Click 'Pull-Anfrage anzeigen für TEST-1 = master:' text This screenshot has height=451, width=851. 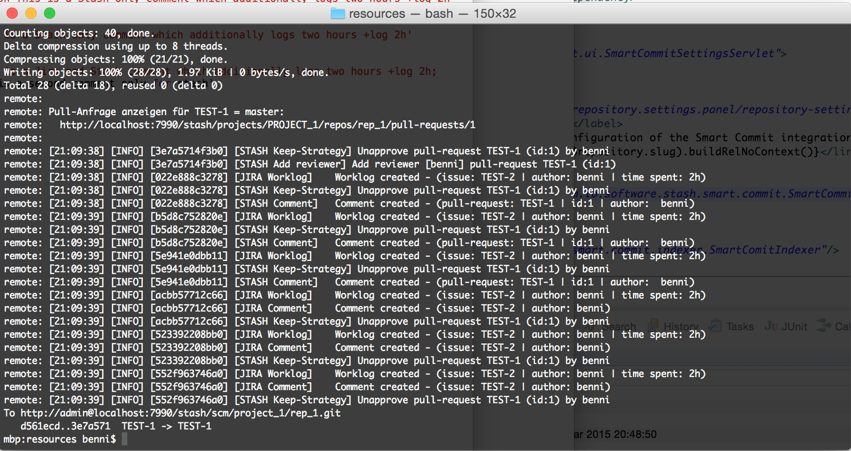(x=166, y=112)
